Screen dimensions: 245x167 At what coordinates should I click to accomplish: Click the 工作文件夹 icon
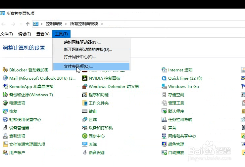pyautogui.click(x=85, y=103)
